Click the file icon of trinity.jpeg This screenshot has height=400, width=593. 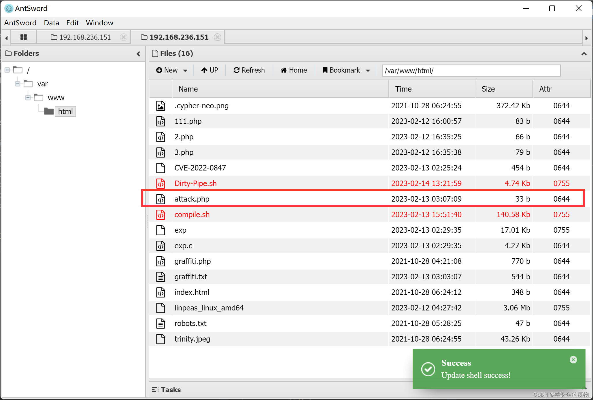tap(160, 339)
